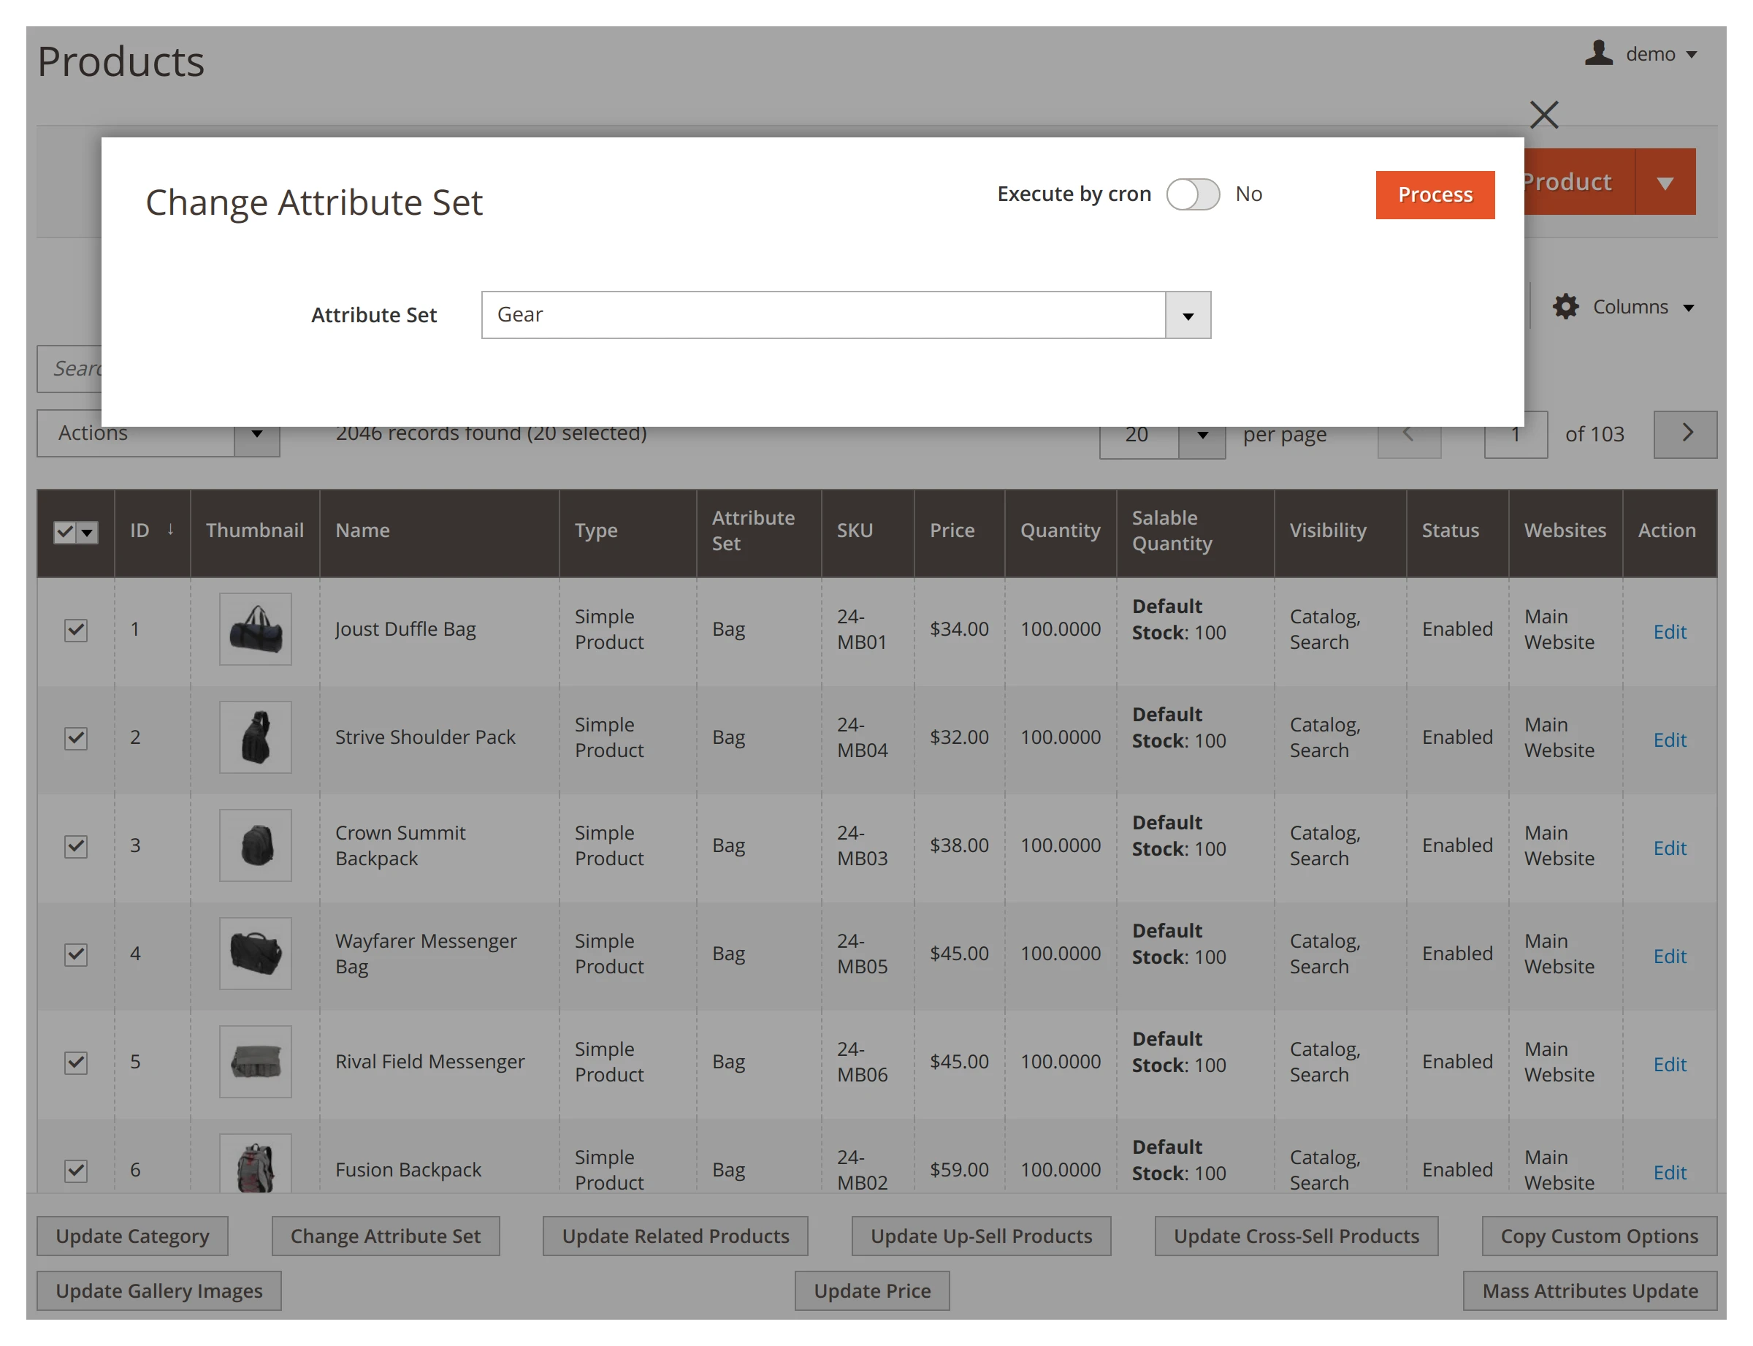Viewport: 1753px width, 1346px height.
Task: Uncheck the Fusion Backpack row checkbox
Action: [75, 1170]
